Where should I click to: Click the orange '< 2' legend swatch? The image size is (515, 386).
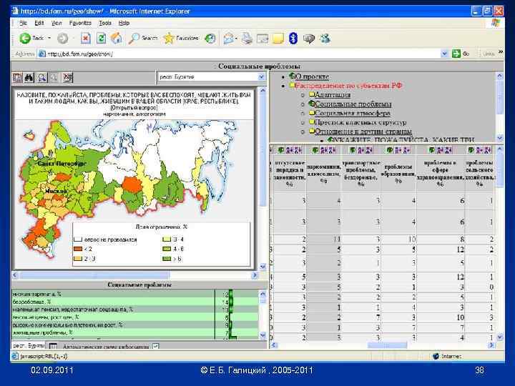[79, 249]
